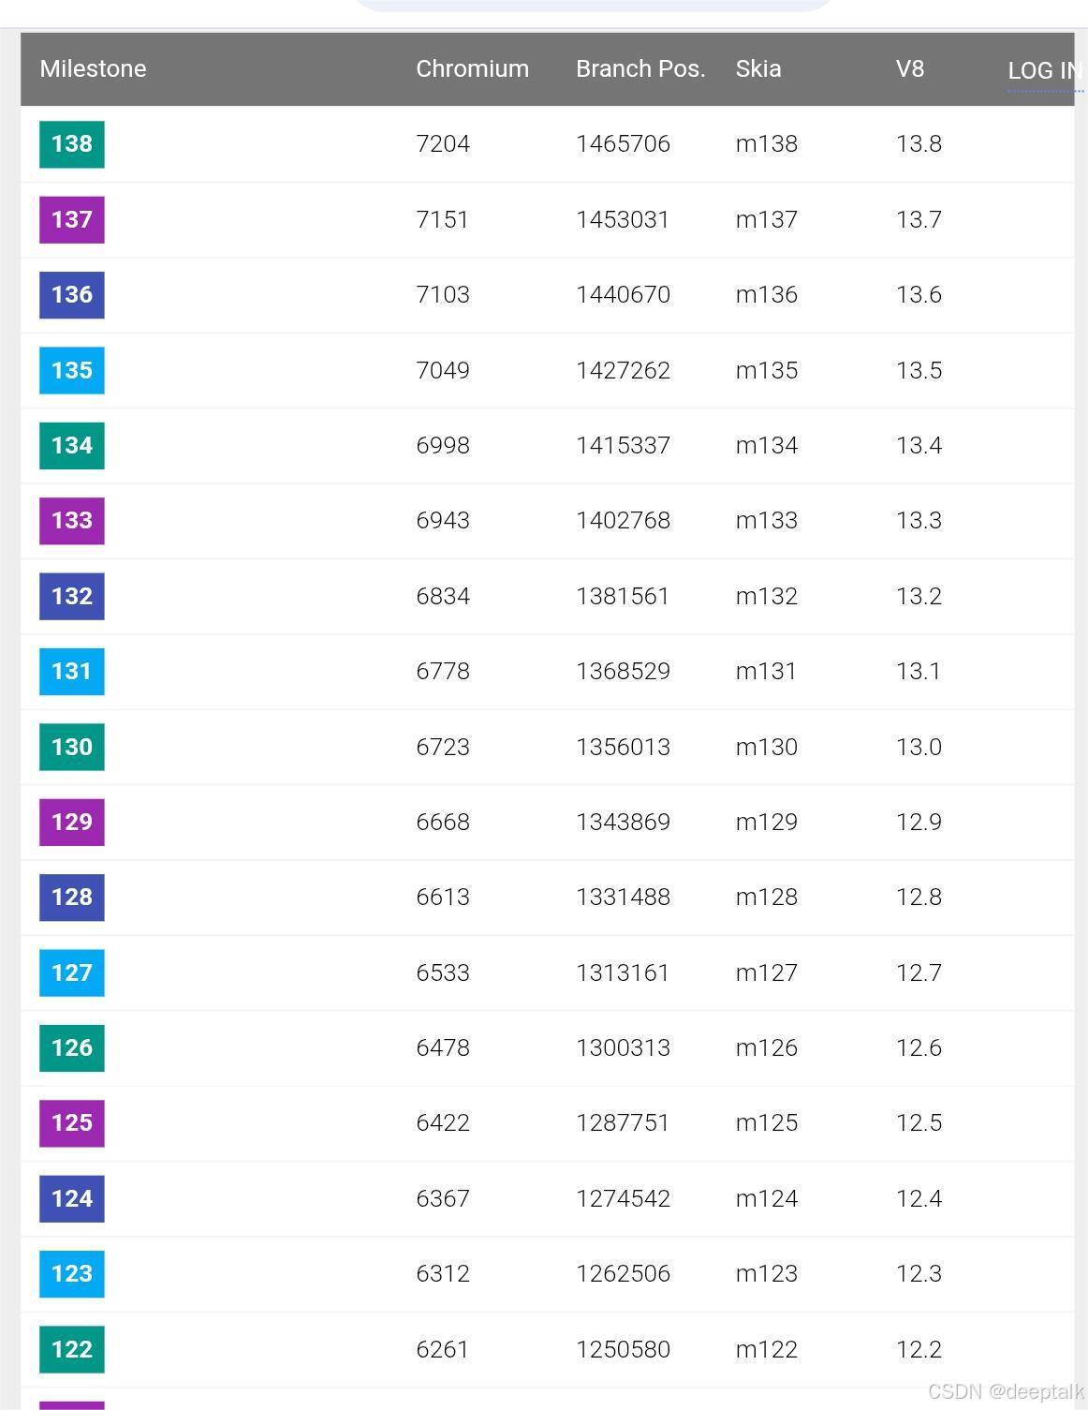This screenshot has width=1088, height=1410.
Task: Select the 134 milestone badge
Action: (x=71, y=445)
